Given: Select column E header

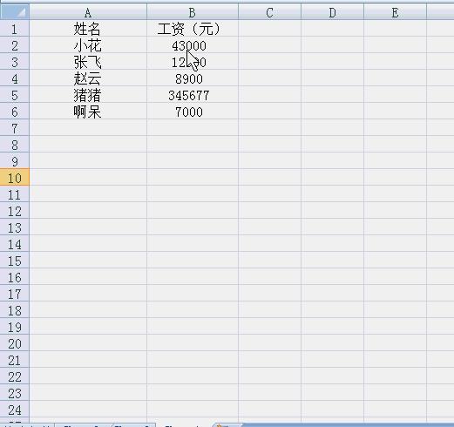Looking at the screenshot, I should pyautogui.click(x=395, y=12).
